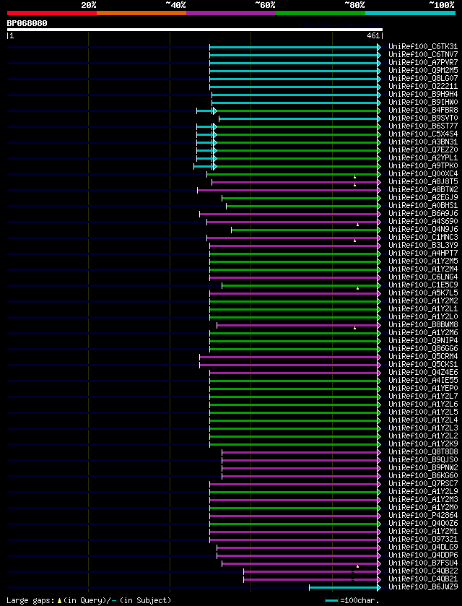Open hit UniRef100_C6TNV7
Viewport: 462px width, 606px height.
pyautogui.click(x=423, y=54)
